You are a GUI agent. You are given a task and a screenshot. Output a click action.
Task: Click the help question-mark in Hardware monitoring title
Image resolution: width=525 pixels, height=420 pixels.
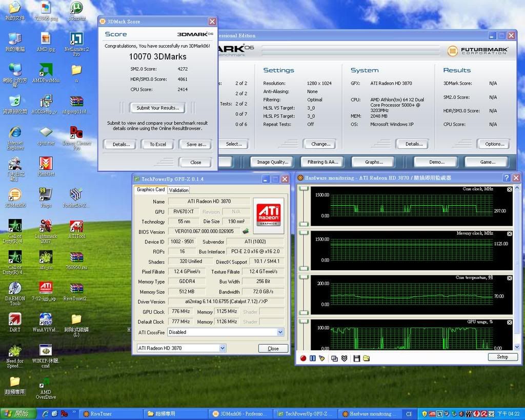507,178
